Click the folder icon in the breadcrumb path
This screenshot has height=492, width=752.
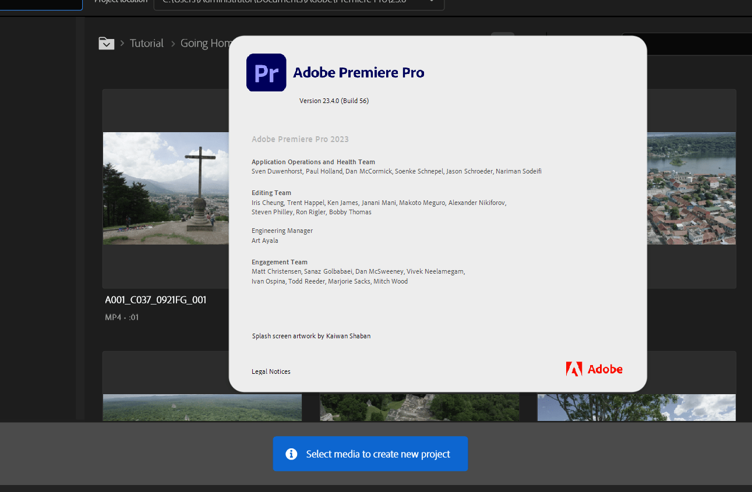[x=106, y=43]
